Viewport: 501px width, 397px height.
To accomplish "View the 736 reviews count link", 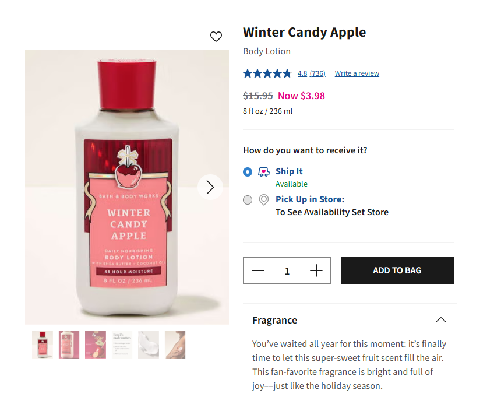I will click(317, 73).
